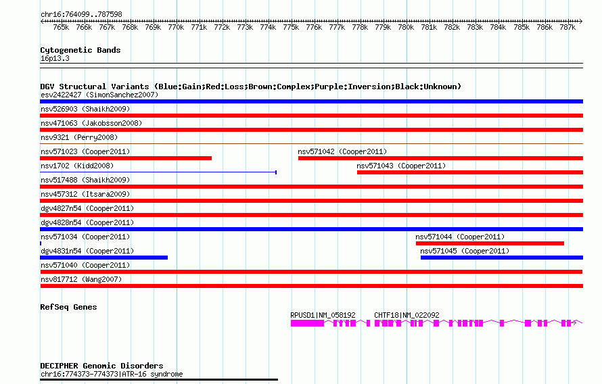Open nsv571045 (Cooper2011) label
This screenshot has width=602, height=384.
click(x=465, y=251)
